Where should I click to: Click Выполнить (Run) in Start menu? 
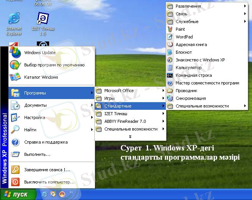[x=37, y=154]
